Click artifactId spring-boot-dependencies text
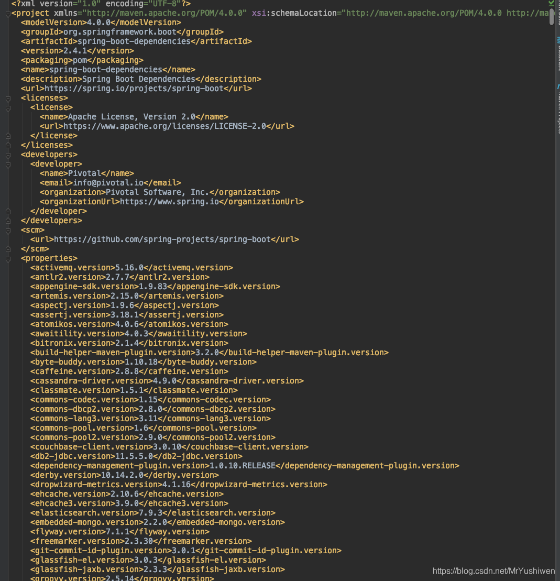The height and width of the screenshot is (581, 560). pos(134,41)
